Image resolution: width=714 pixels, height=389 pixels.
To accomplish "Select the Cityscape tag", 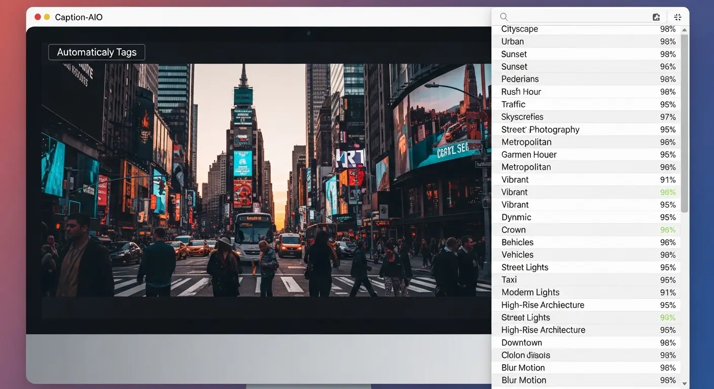I will pos(520,29).
